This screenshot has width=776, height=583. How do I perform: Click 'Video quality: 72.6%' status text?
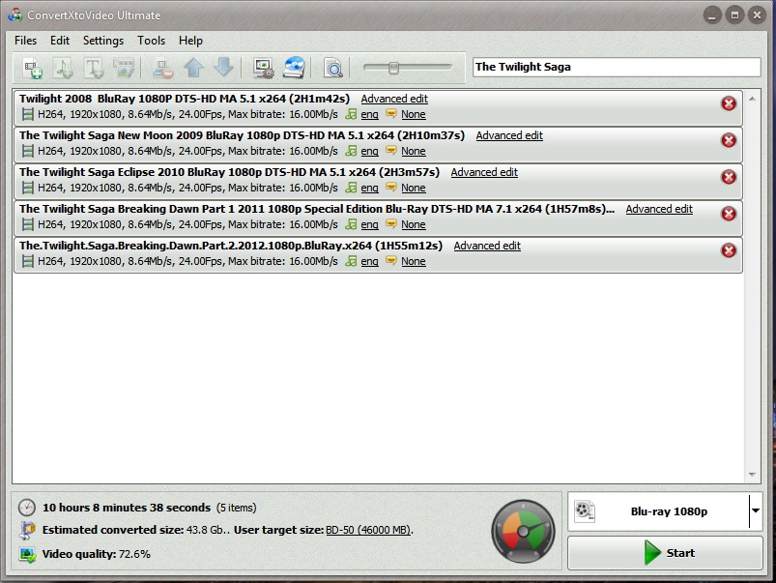(97, 554)
